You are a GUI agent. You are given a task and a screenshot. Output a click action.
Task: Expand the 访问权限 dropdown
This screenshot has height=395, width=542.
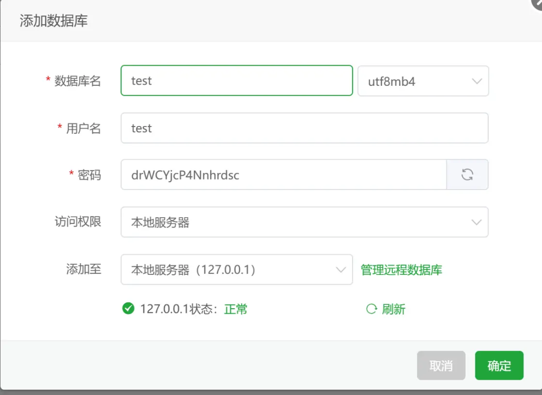click(x=304, y=222)
